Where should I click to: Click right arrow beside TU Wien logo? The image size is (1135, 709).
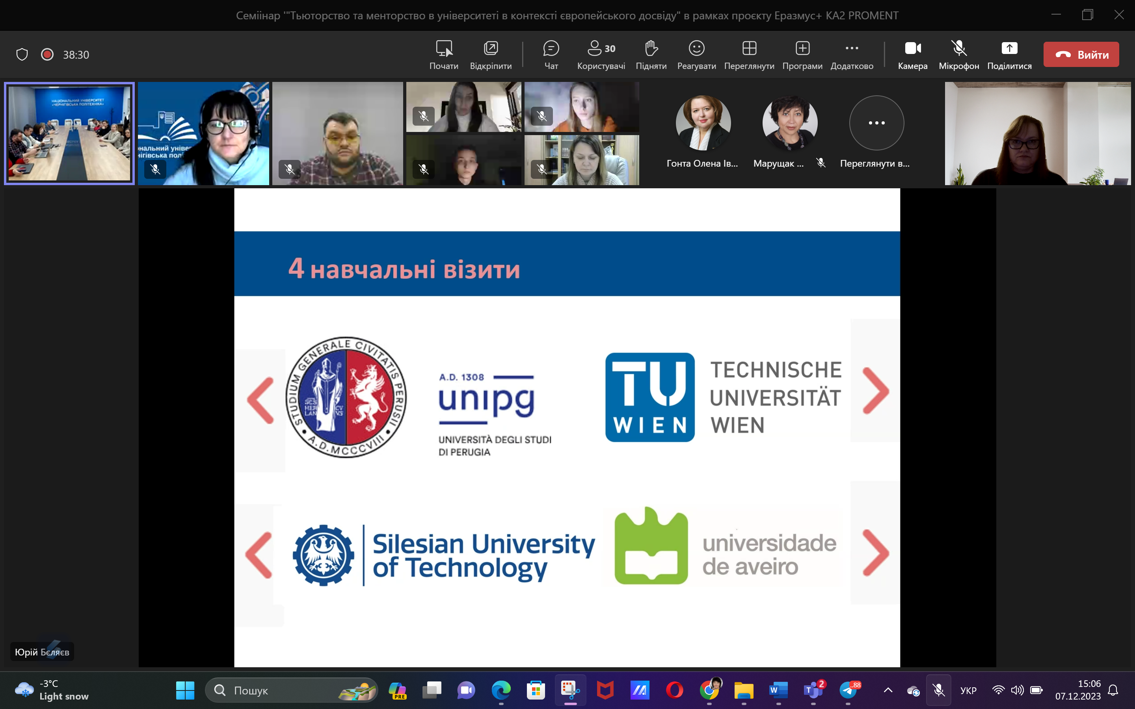click(875, 390)
